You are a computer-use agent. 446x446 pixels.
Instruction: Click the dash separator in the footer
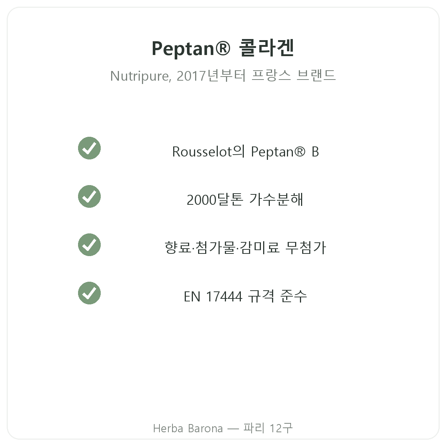(233, 429)
